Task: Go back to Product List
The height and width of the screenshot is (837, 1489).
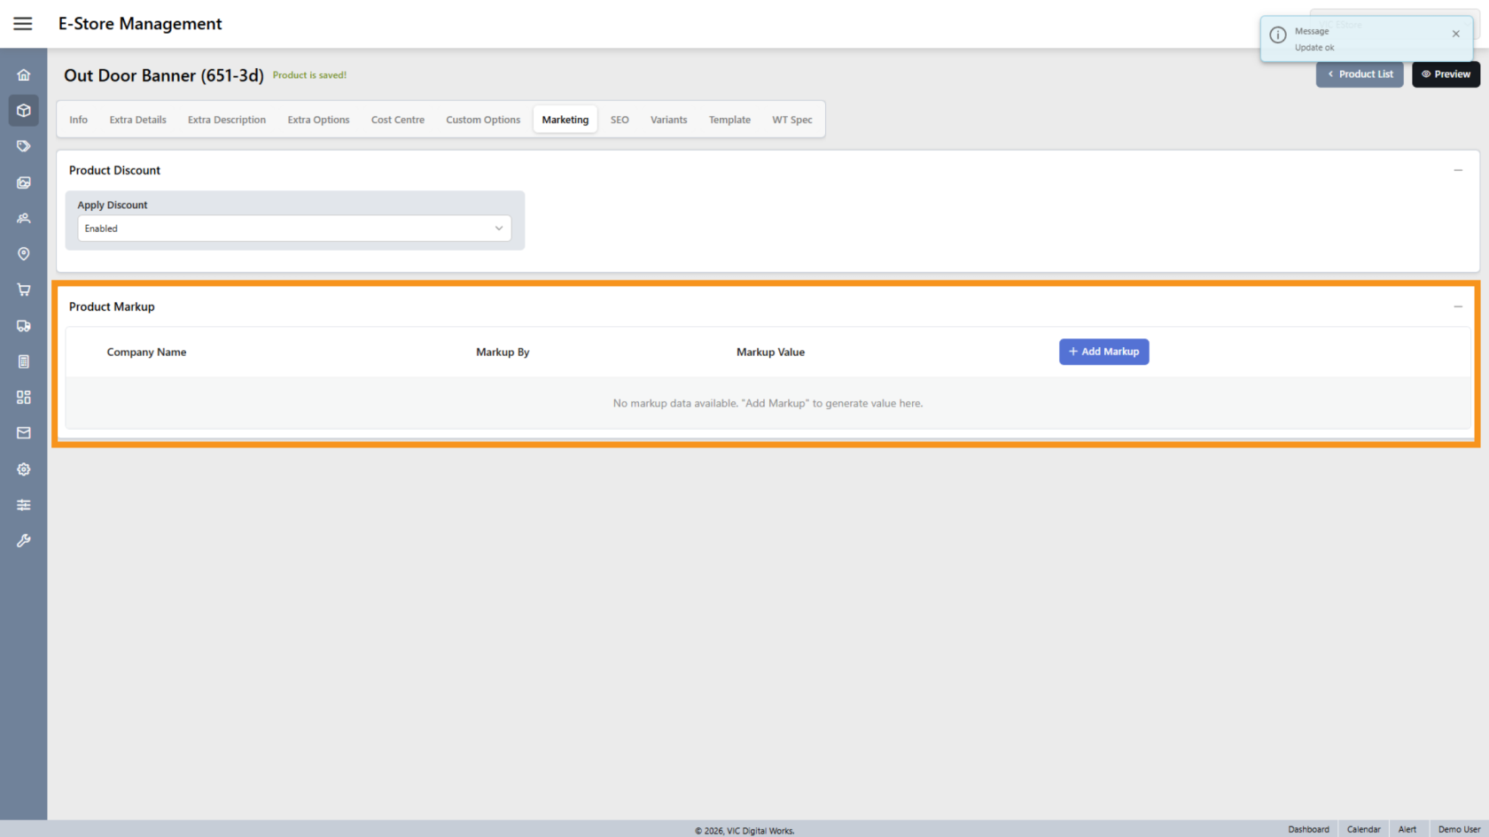Action: click(1360, 74)
